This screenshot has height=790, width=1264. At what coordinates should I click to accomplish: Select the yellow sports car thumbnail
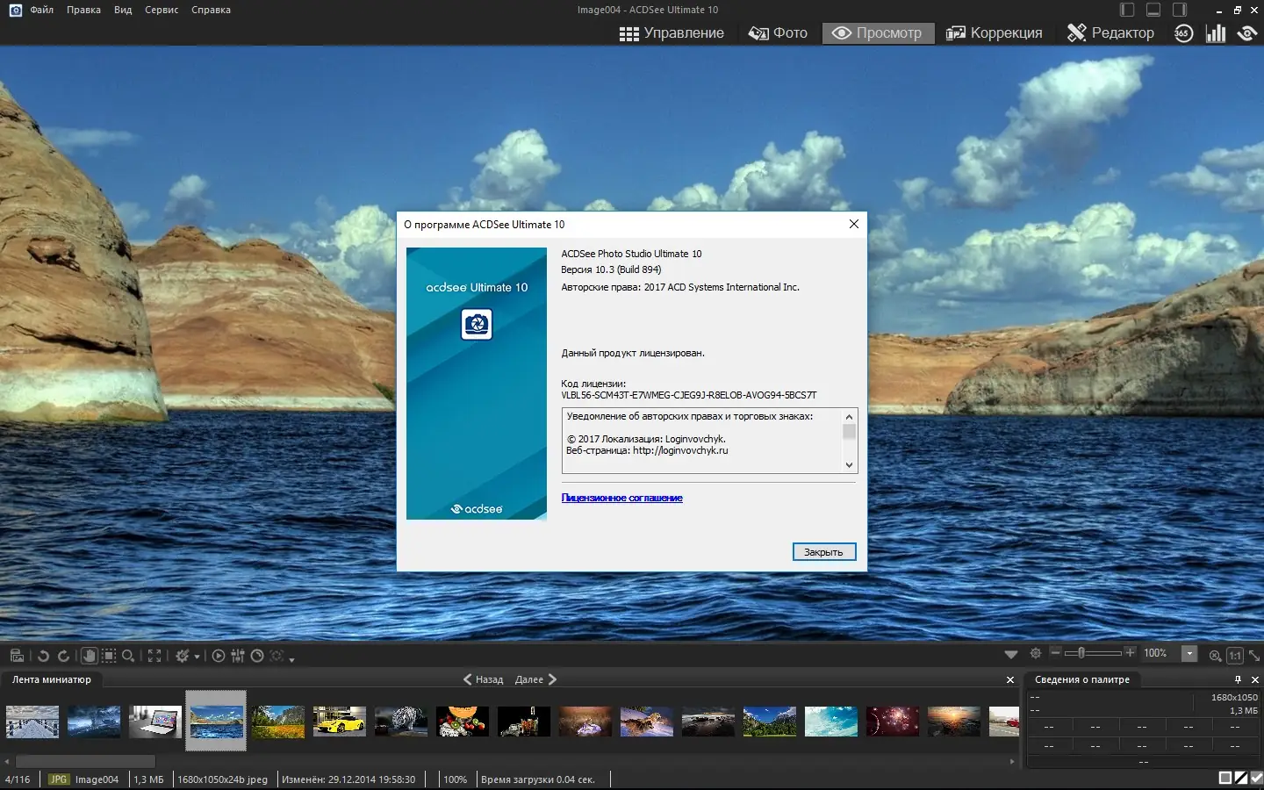pos(340,722)
